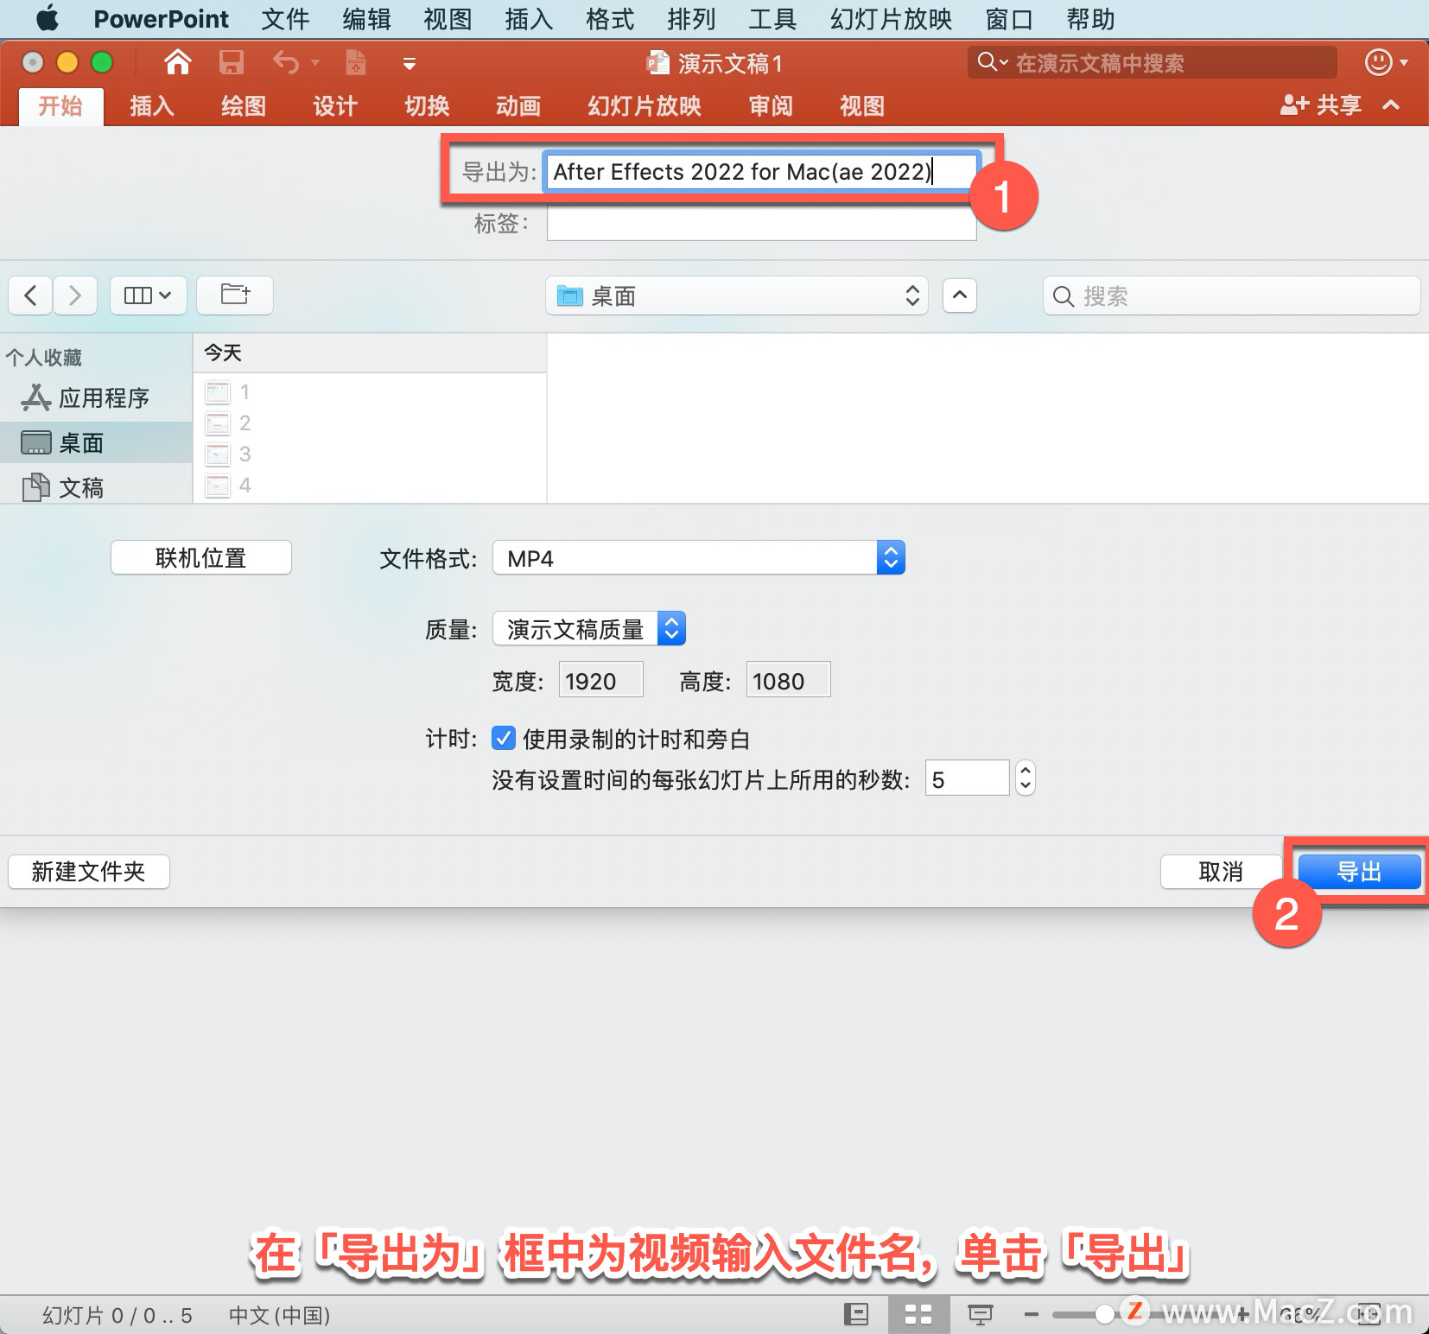This screenshot has height=1334, width=1429.
Task: Open the Apple menu
Action: pos(47,18)
